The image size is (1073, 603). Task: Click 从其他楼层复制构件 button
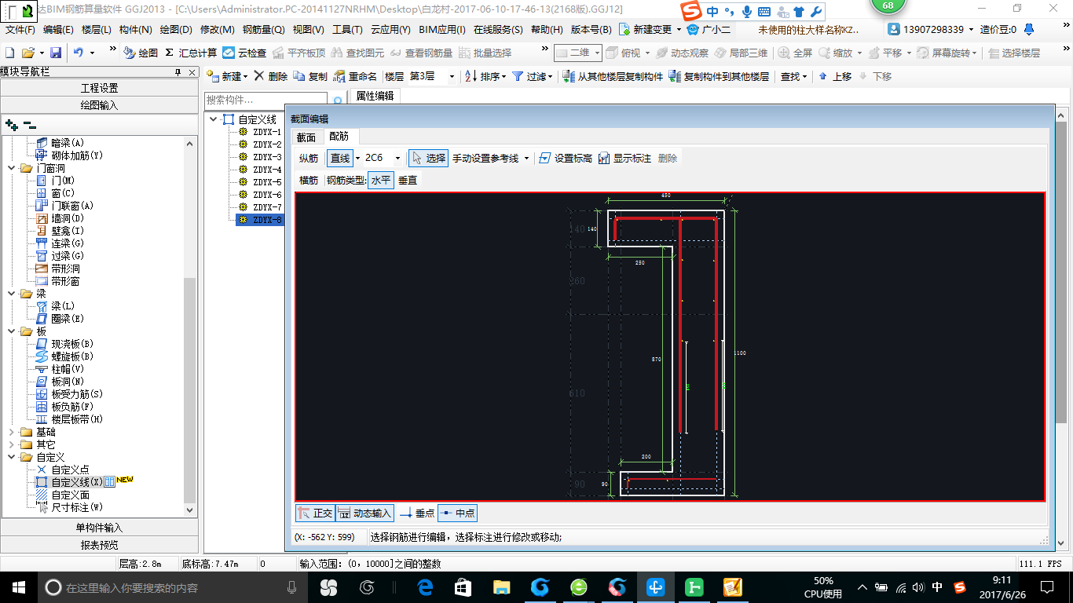(x=613, y=76)
